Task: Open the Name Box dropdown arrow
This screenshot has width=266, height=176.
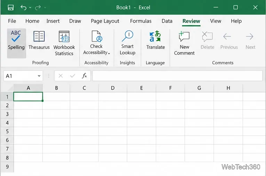Action: click(39, 76)
